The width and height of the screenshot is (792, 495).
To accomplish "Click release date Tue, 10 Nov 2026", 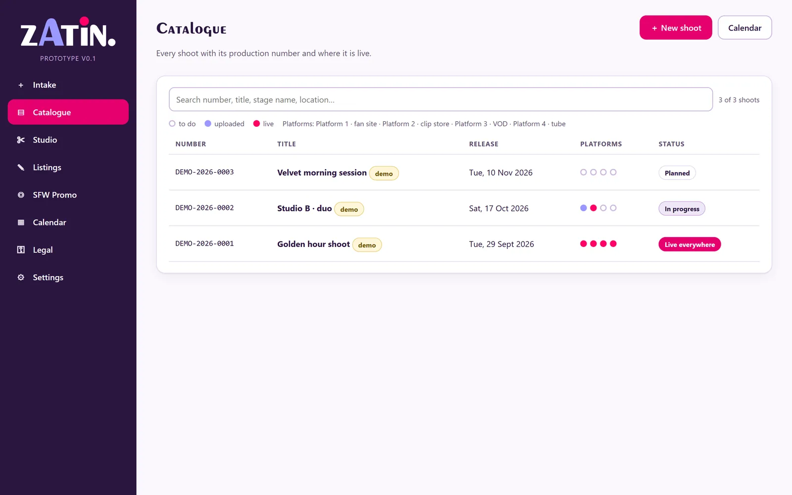I will (501, 173).
